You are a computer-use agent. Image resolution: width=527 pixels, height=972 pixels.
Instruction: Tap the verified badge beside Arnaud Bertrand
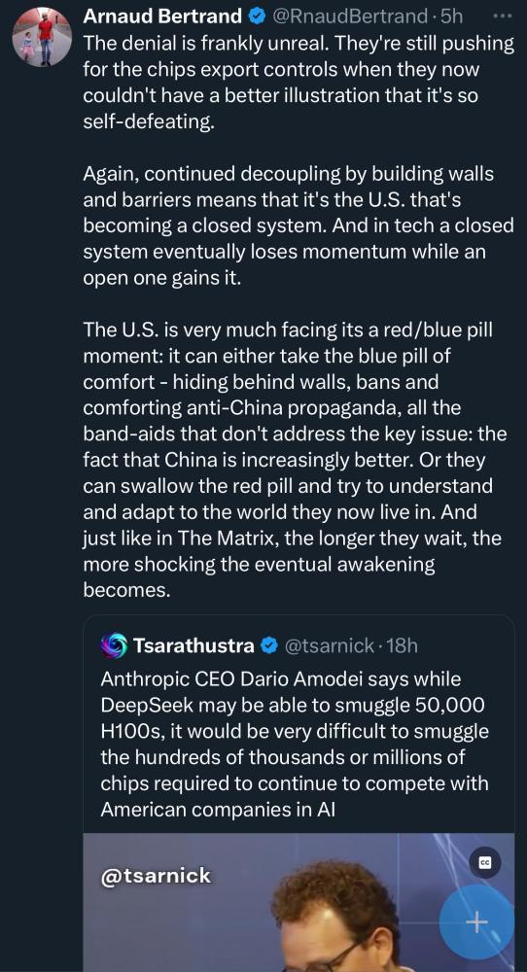pyautogui.click(x=256, y=17)
